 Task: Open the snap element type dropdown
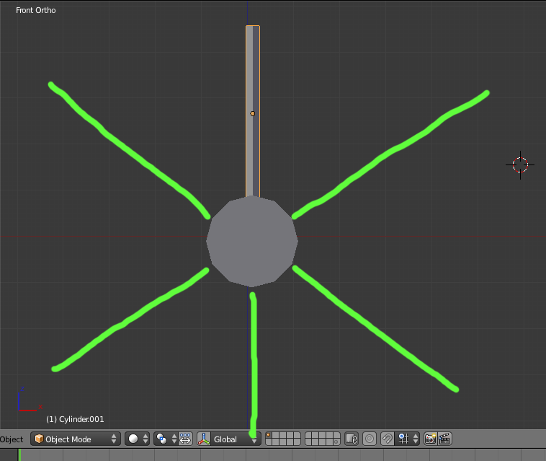(407, 439)
